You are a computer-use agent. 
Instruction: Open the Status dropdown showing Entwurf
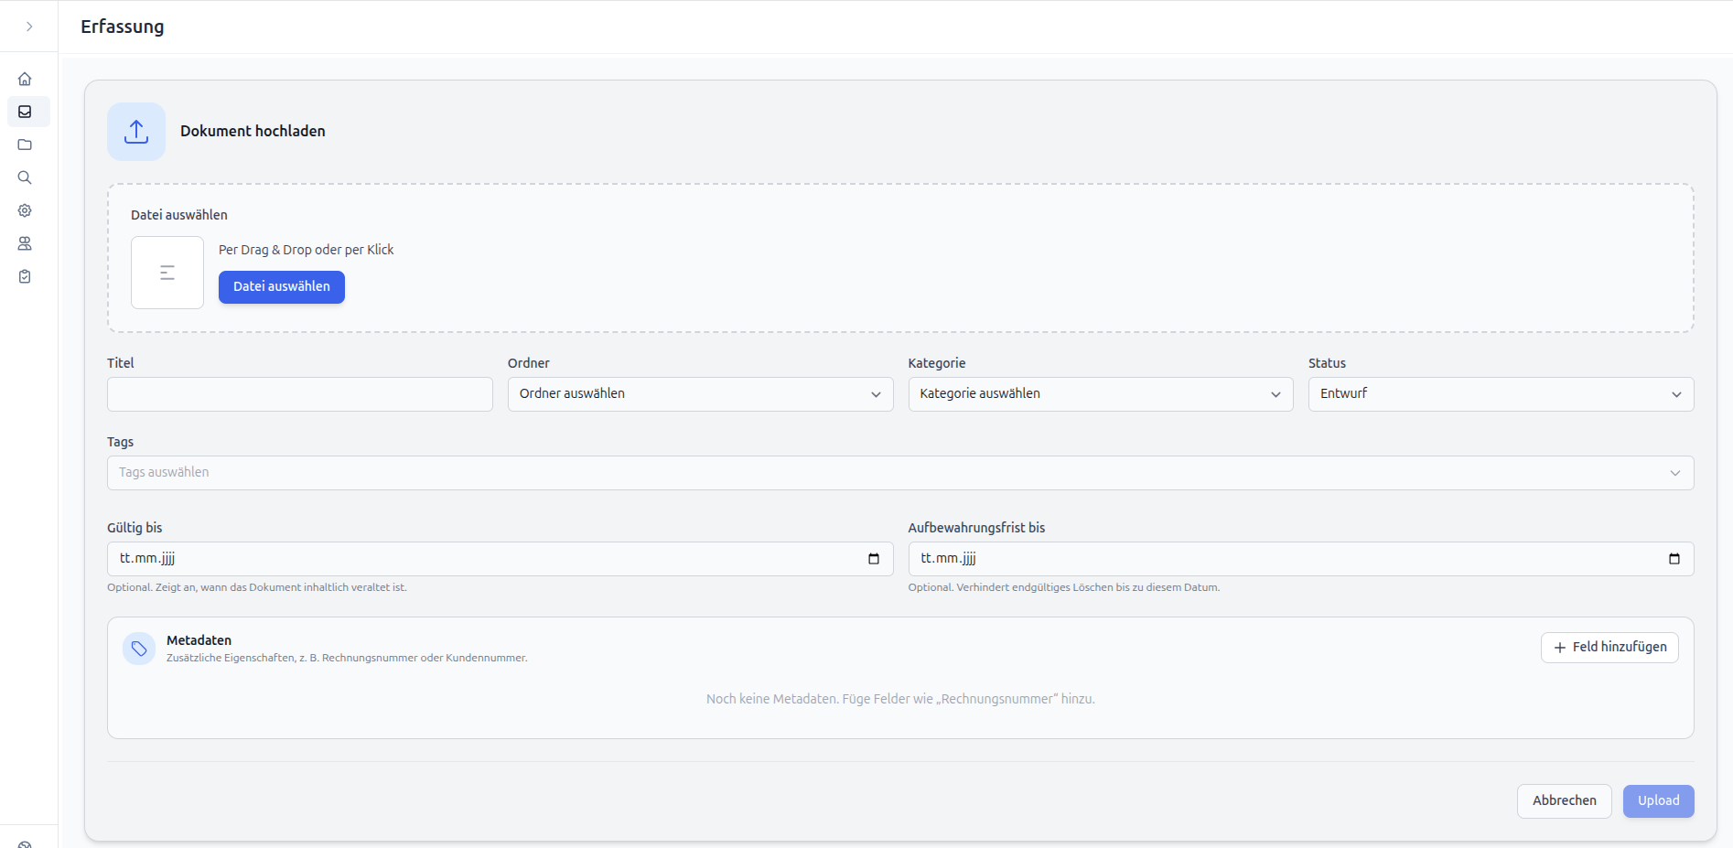1501,394
